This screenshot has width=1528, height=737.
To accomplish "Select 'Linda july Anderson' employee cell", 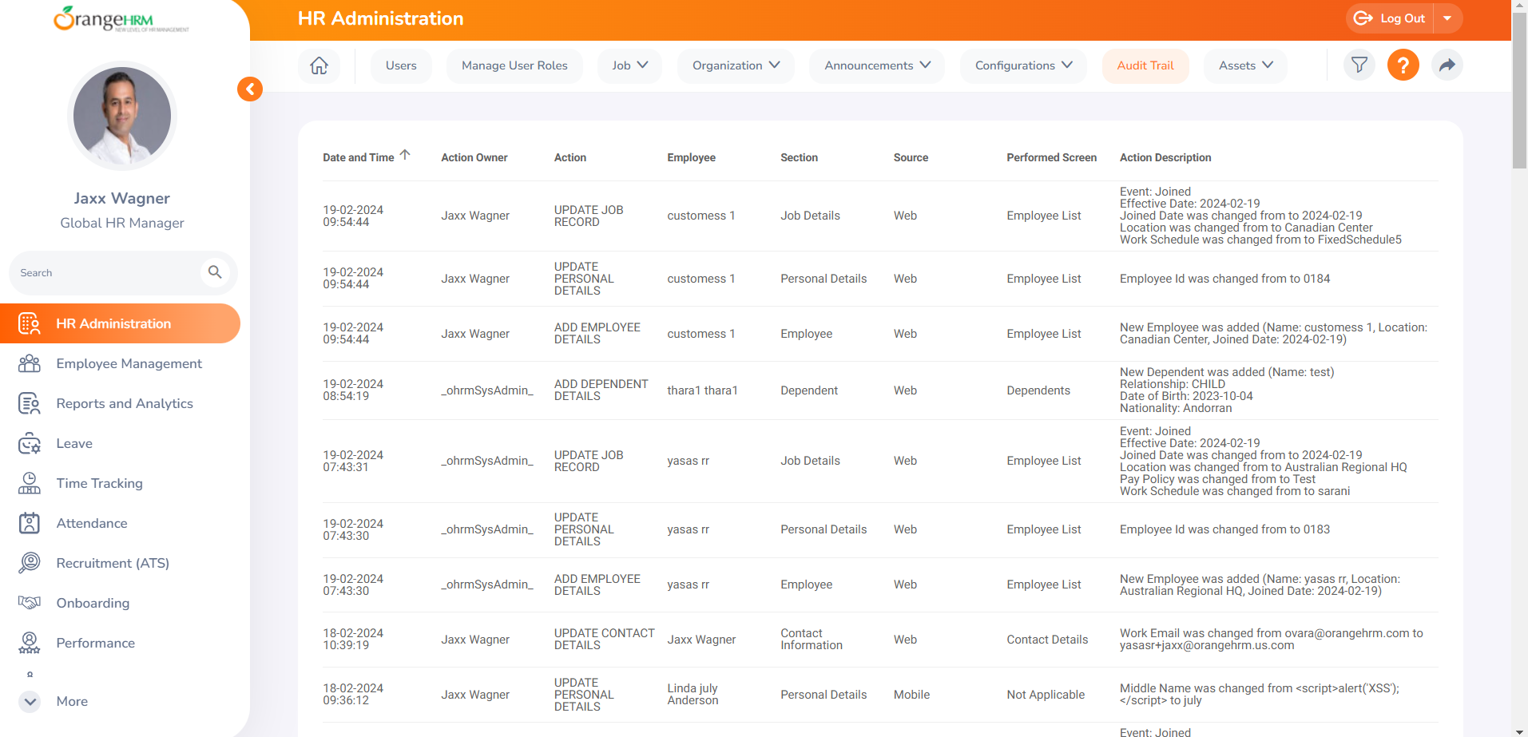I will pyautogui.click(x=693, y=695).
